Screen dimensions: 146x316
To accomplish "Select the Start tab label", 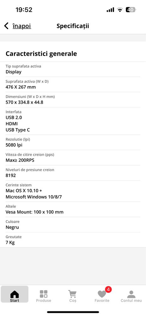I will [15, 301].
